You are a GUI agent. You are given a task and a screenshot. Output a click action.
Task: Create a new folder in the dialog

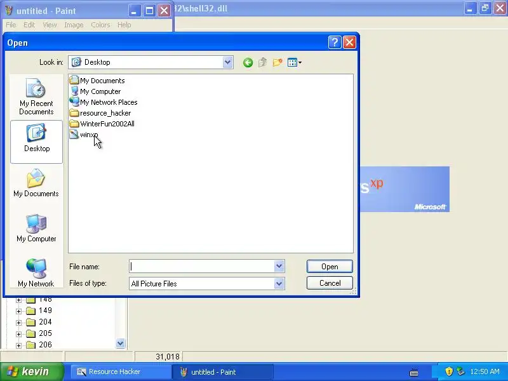(277, 62)
